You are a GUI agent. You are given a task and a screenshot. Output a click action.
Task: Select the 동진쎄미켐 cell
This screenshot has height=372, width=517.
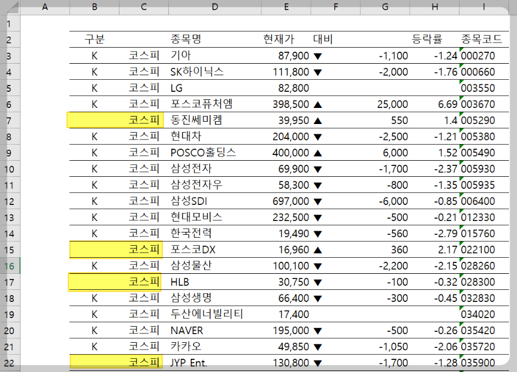coord(215,120)
